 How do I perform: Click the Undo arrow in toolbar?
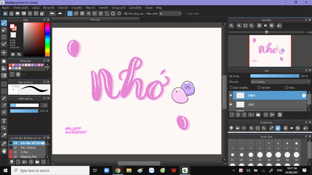[52, 13]
